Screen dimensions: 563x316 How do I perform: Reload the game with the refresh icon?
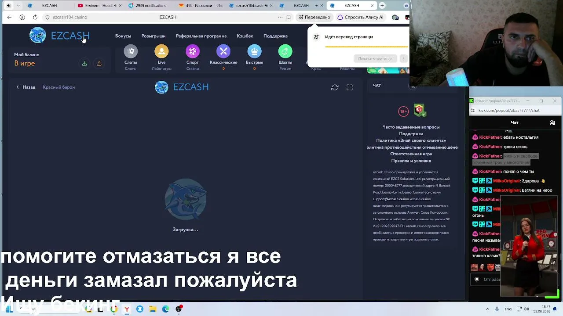tap(335, 87)
